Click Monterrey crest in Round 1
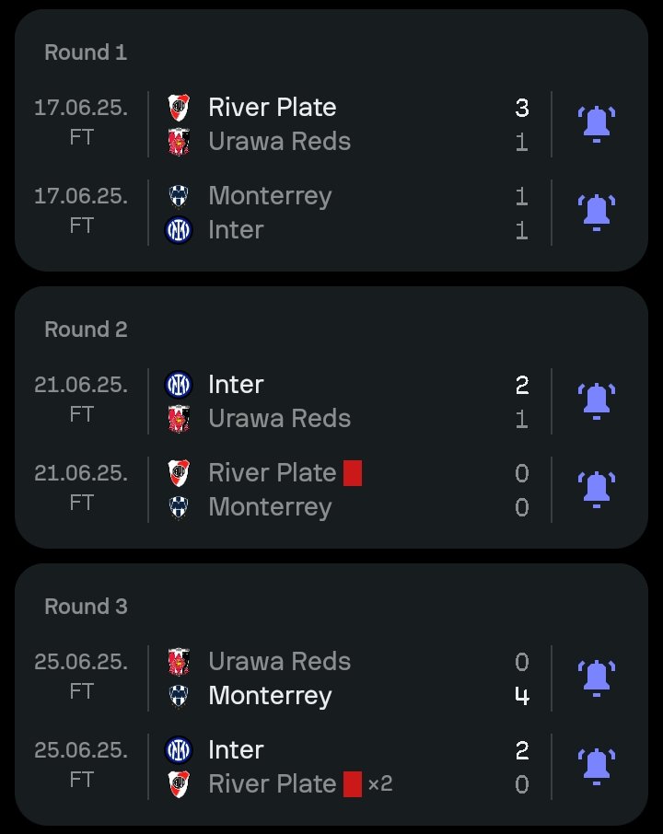 tap(179, 196)
